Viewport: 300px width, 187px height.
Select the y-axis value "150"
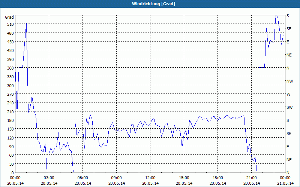10,129
